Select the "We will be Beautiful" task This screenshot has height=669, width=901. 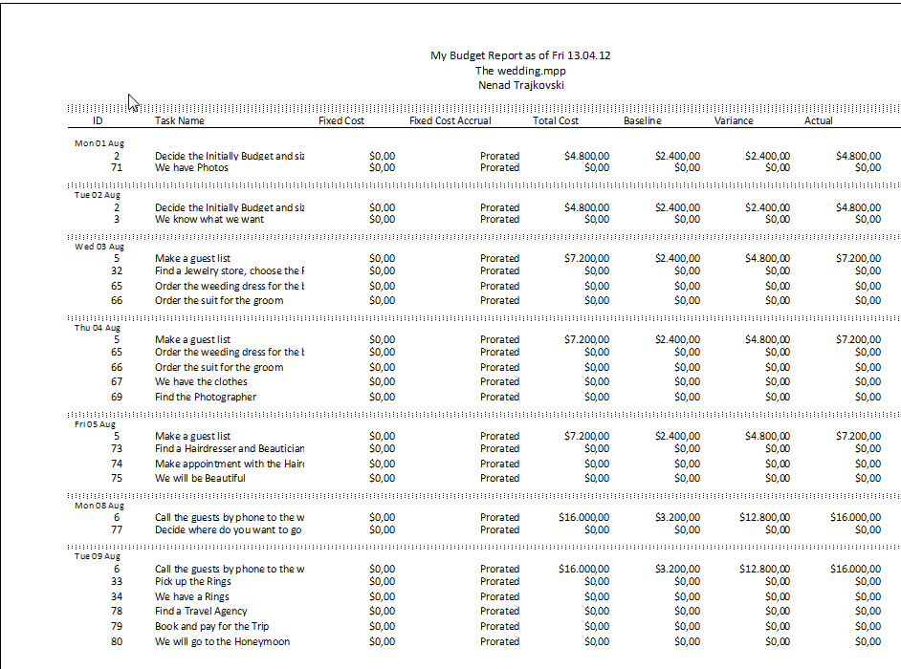coord(200,478)
